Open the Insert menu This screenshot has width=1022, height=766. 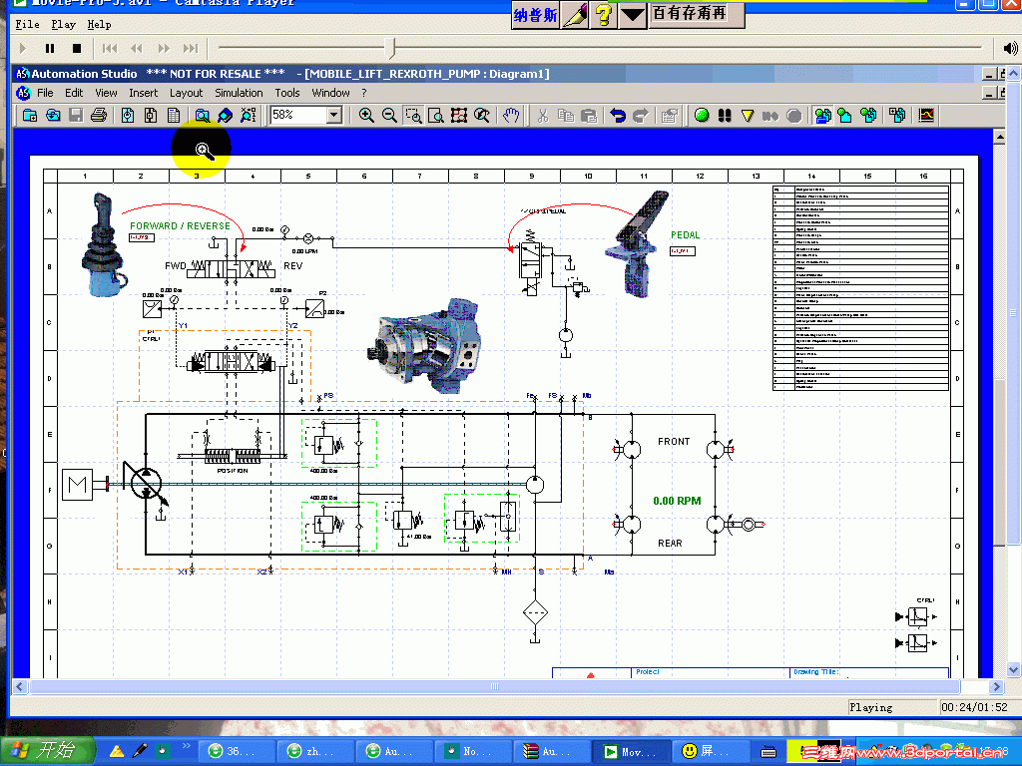click(x=144, y=93)
